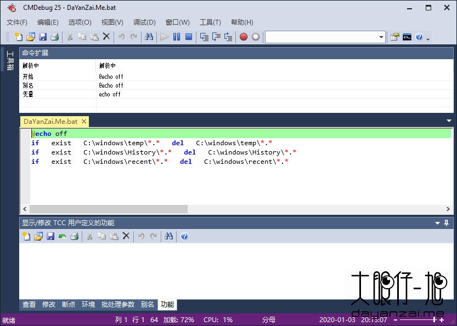
Task: Delete selection with main toolbar X icon
Action: (106, 37)
